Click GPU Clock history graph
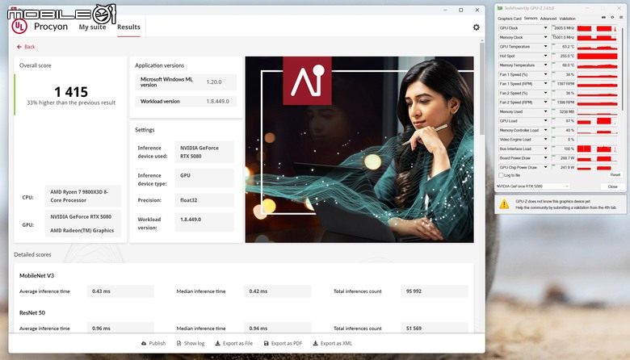The height and width of the screenshot is (360, 630). coord(597,28)
